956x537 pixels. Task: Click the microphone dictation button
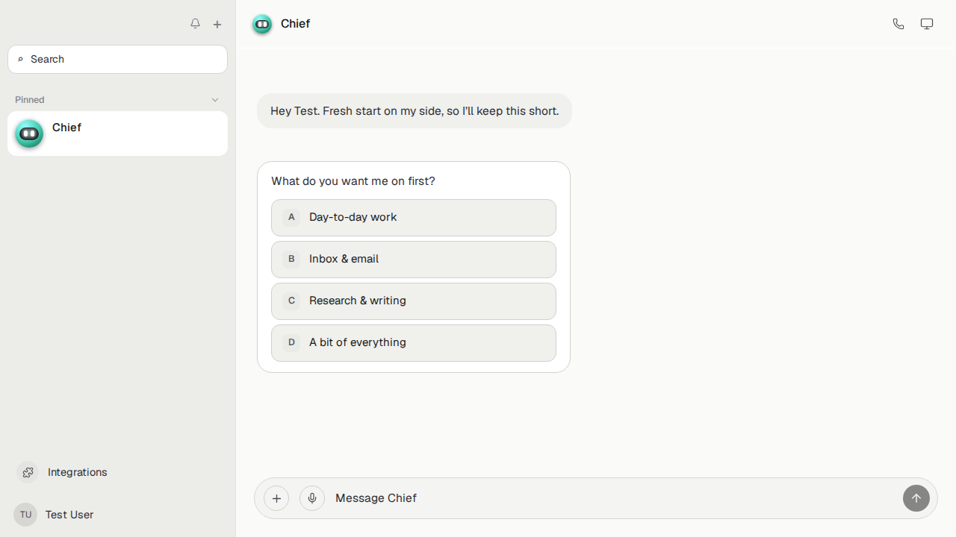pos(312,498)
